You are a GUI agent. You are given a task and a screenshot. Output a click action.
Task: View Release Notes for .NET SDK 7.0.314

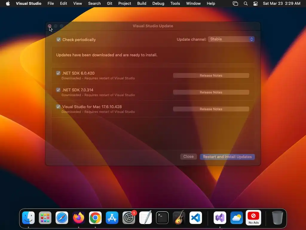(211, 92)
